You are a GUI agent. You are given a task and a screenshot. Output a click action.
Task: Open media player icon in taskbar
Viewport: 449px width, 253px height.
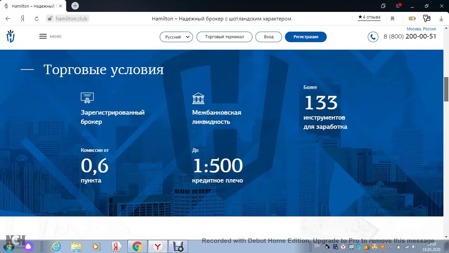click(x=96, y=247)
